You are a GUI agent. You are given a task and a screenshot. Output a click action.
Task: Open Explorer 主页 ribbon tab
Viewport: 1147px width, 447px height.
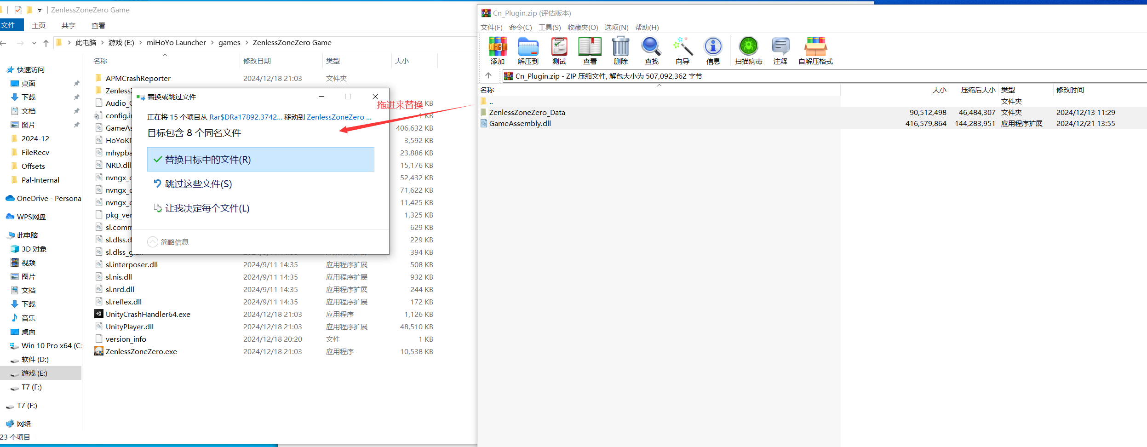click(39, 25)
